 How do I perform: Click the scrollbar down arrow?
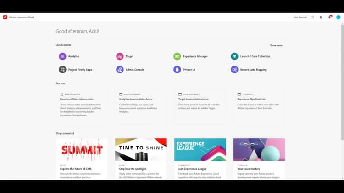click(x=343, y=178)
